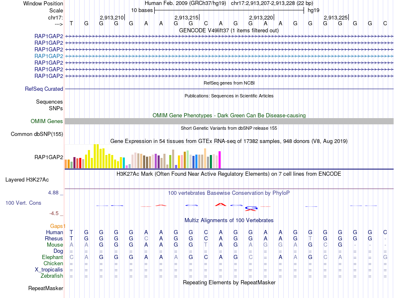Open the RepeatMasker track label
Viewport: 394px width, 298px height.
[x=46, y=288]
